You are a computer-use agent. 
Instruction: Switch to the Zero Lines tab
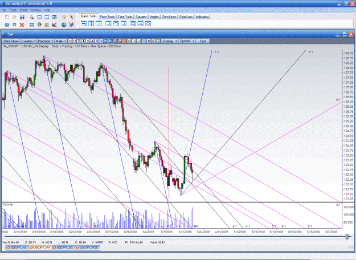click(169, 17)
